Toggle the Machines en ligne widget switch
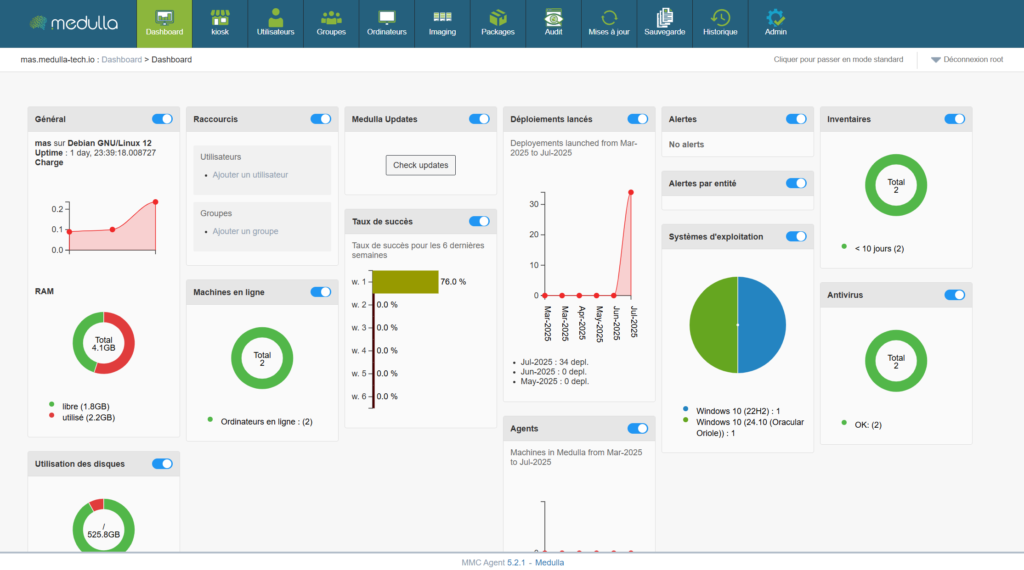 click(321, 292)
